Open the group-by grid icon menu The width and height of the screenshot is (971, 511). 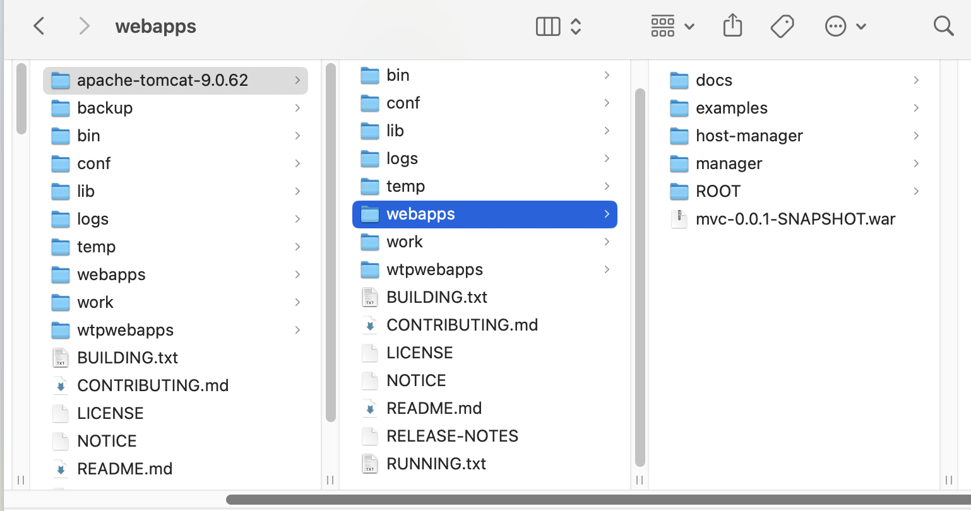point(663,26)
